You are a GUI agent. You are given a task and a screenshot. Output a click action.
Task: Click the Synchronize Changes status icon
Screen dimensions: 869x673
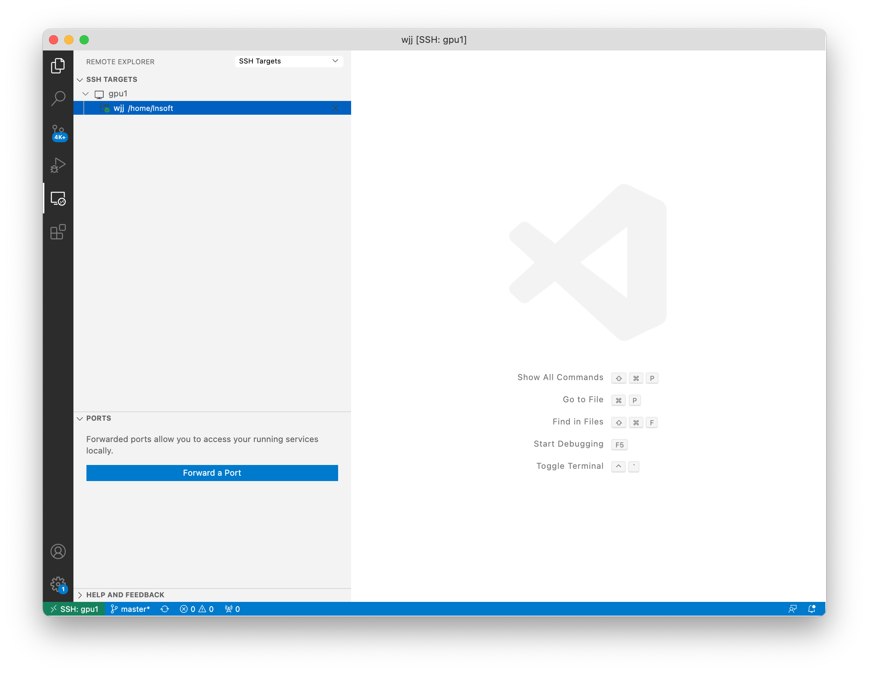pos(165,609)
